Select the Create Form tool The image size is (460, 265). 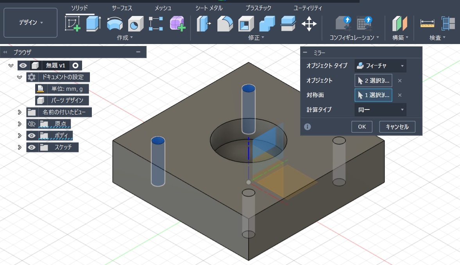tap(177, 23)
